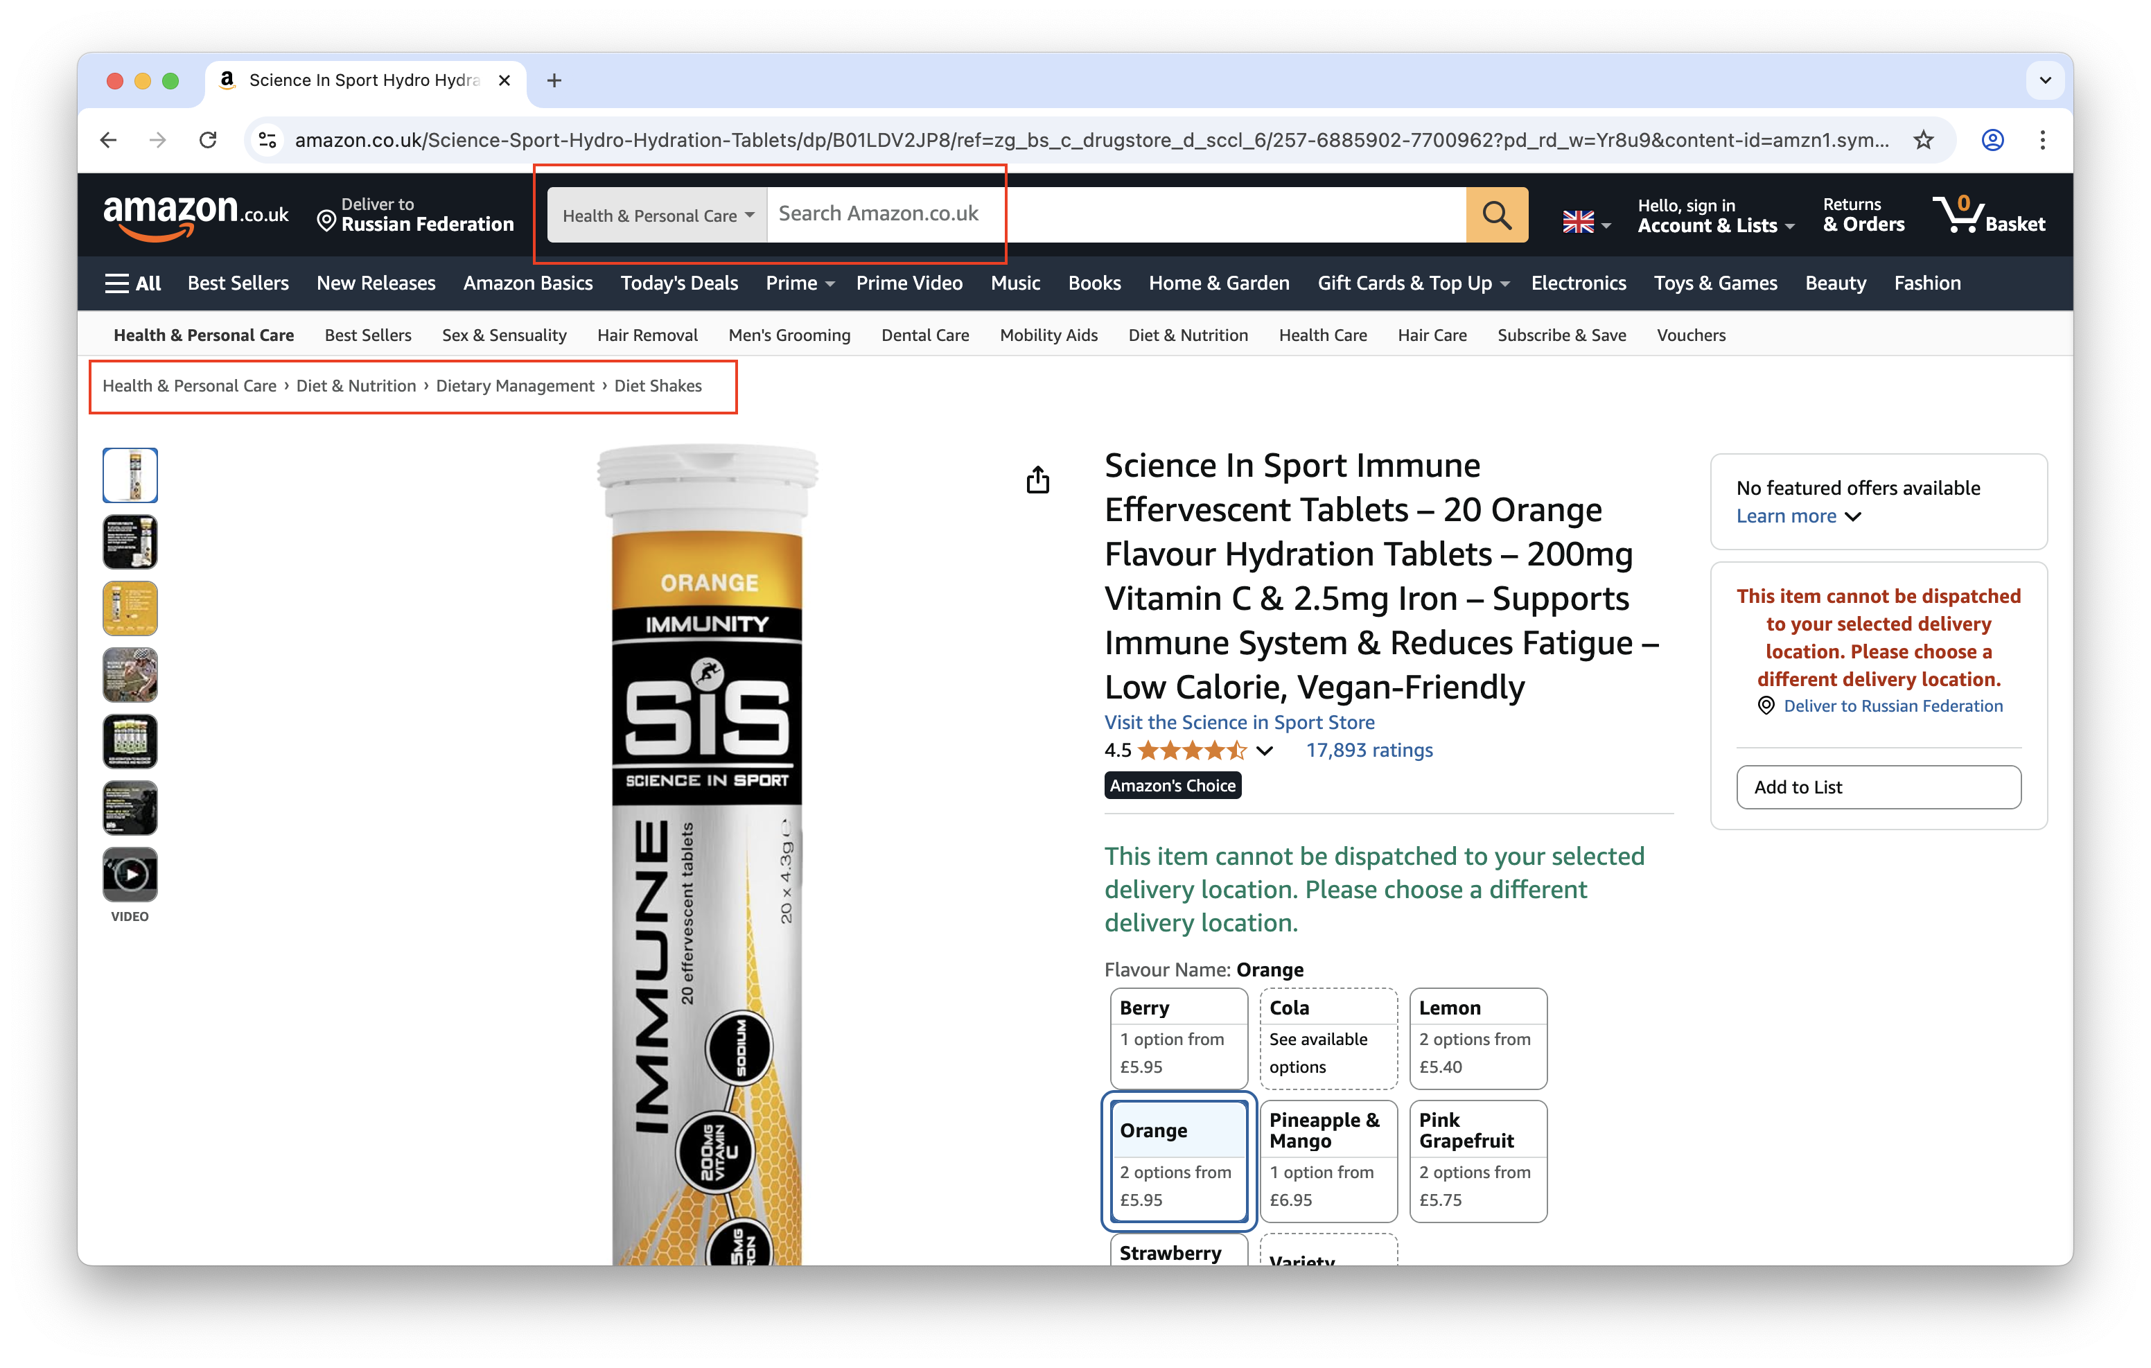Image resolution: width=2151 pixels, height=1368 pixels.
Task: Click the Amazon's Choice badge
Action: [x=1172, y=785]
